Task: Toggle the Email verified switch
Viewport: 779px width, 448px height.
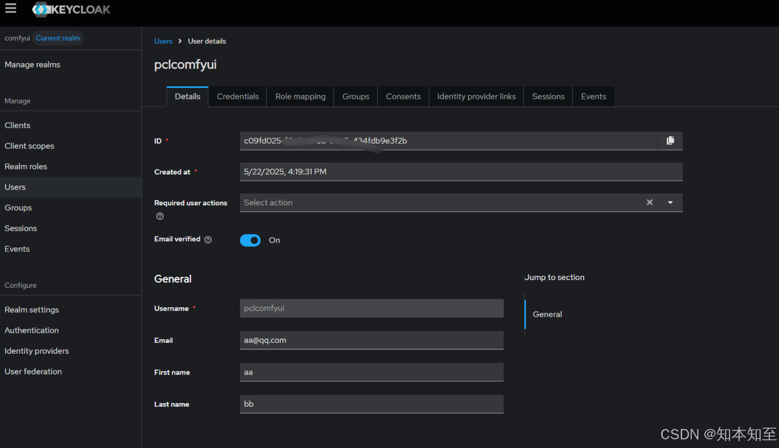Action: tap(250, 240)
